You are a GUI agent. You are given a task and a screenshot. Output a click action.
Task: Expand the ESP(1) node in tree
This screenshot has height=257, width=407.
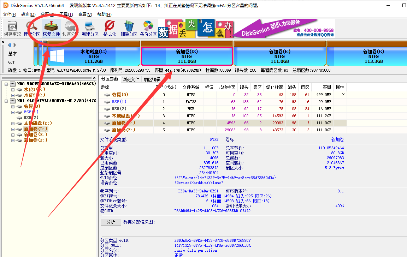[13, 112]
